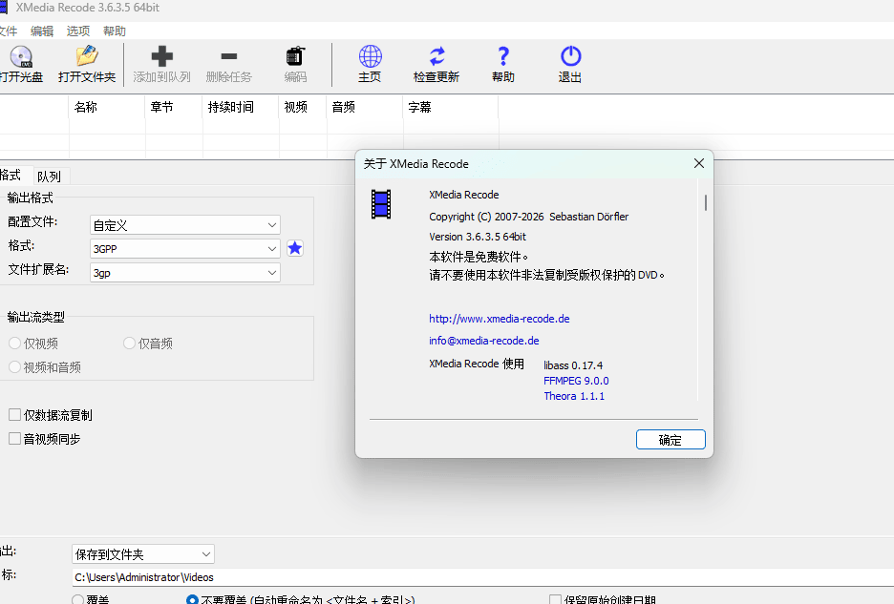The width and height of the screenshot is (894, 604).
Task: Select the 仅音频 radio button
Action: 130,343
